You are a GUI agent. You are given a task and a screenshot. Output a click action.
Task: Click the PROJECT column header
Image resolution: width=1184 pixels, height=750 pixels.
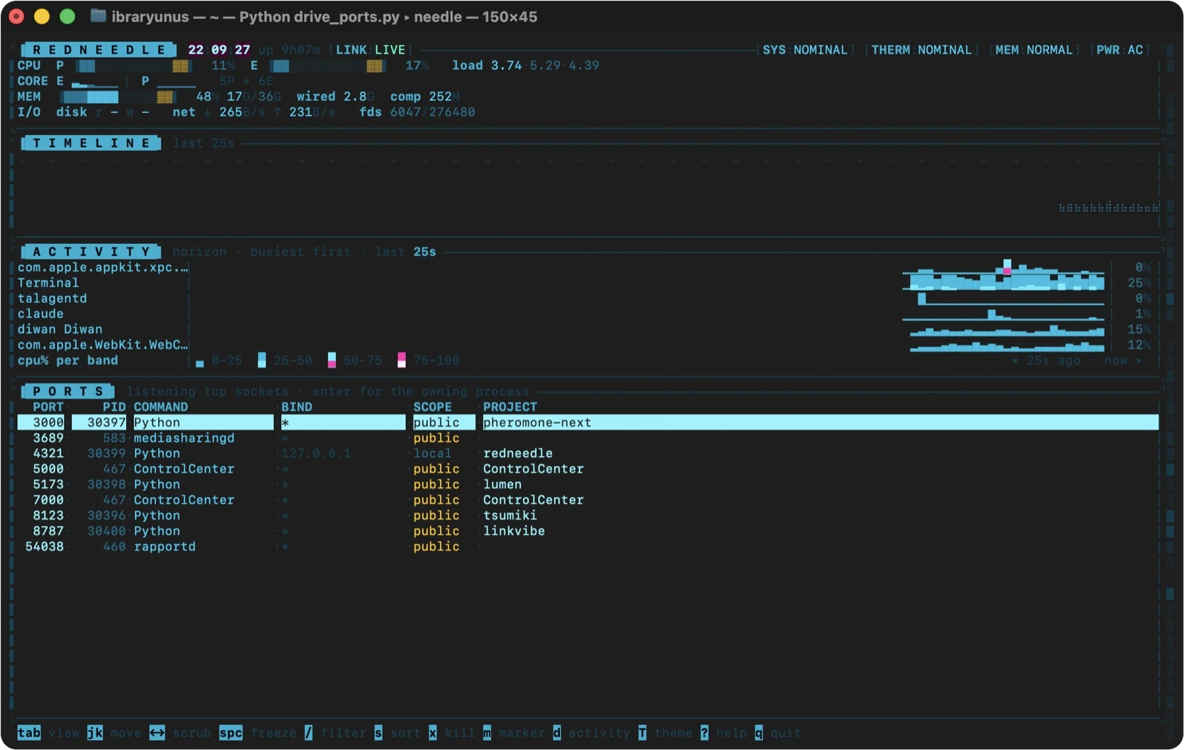(510, 407)
